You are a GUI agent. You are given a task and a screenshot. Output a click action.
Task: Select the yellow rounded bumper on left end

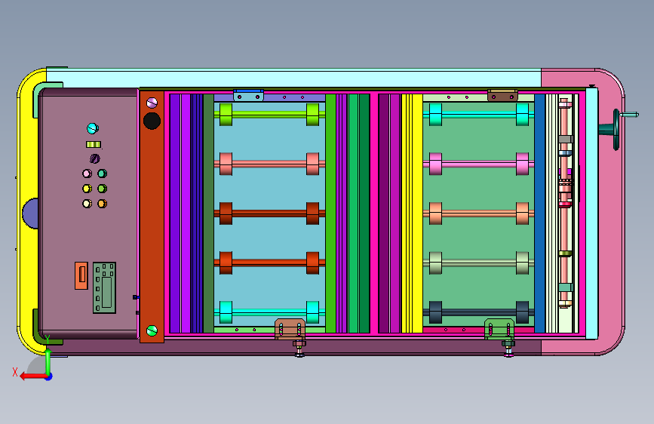click(x=28, y=211)
